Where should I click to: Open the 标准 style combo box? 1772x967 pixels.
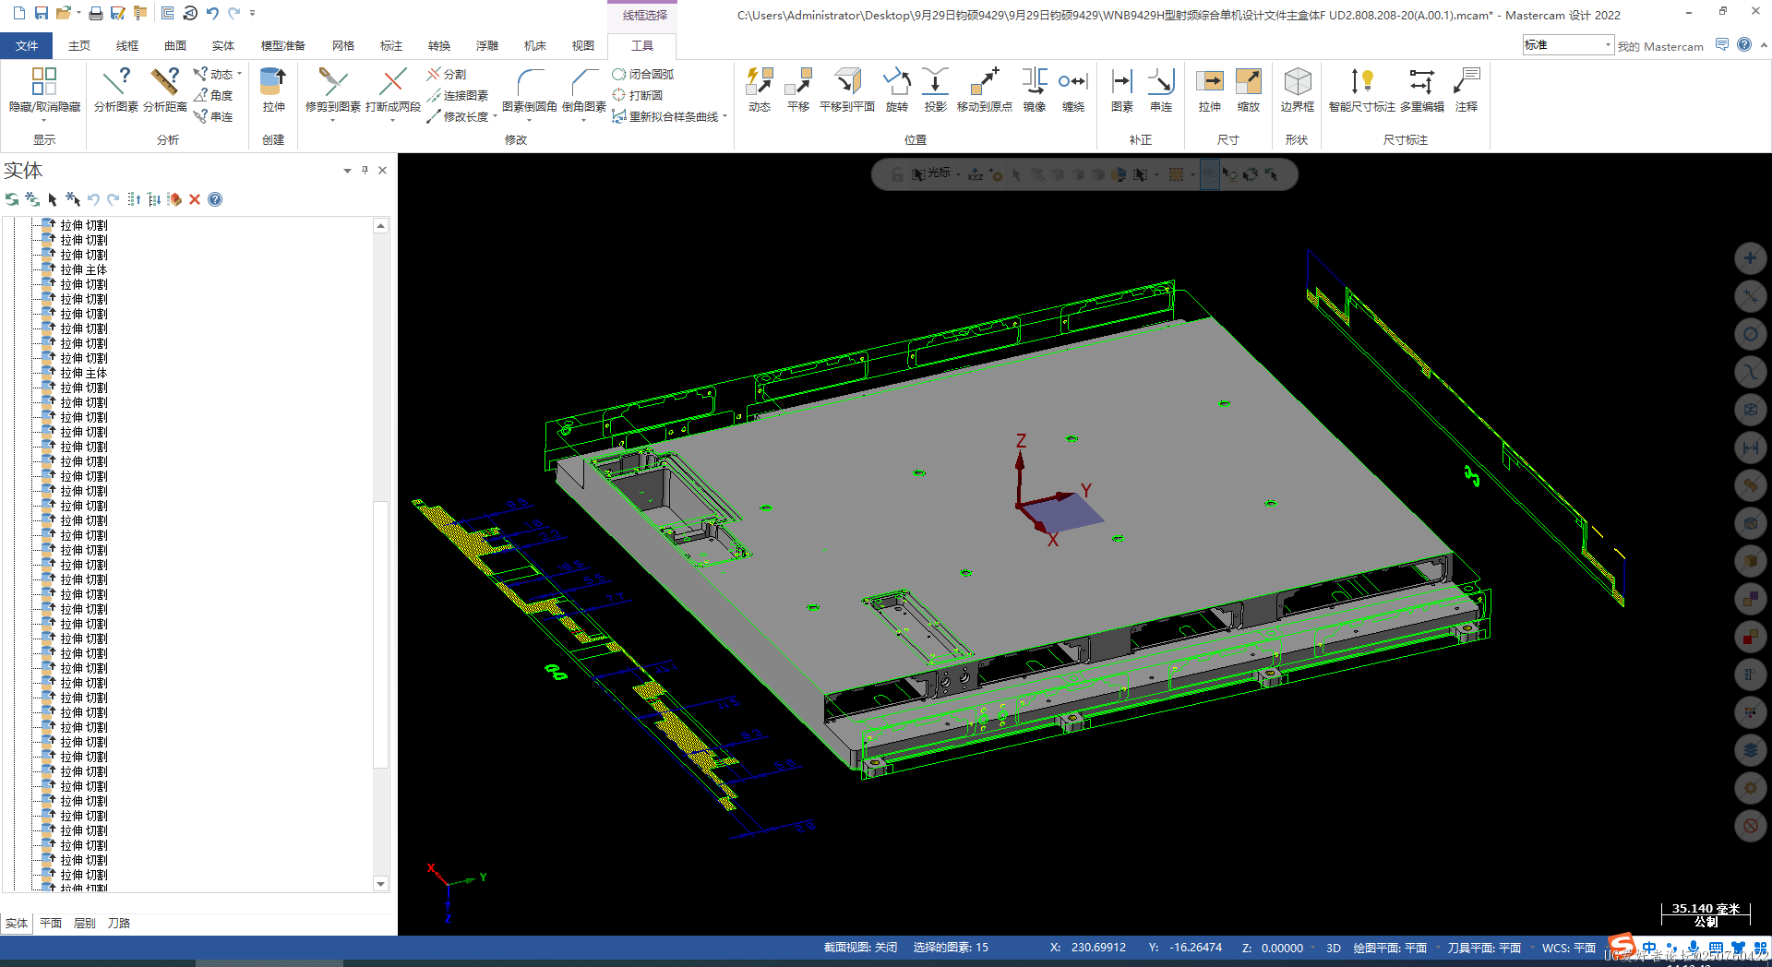(x=1568, y=45)
